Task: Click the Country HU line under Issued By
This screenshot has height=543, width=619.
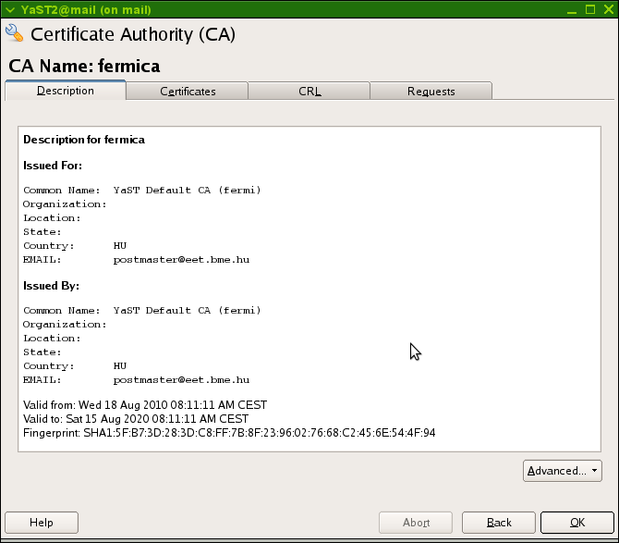Action: pyautogui.click(x=75, y=366)
